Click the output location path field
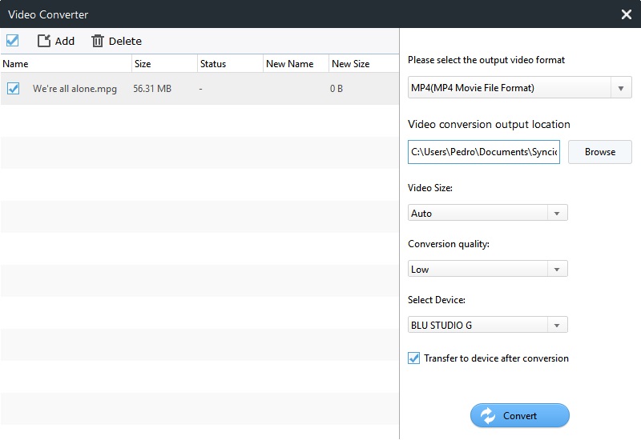 [484, 152]
